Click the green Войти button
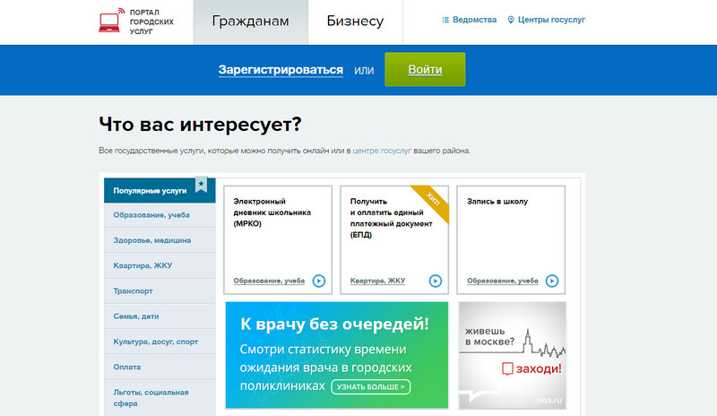 425,69
